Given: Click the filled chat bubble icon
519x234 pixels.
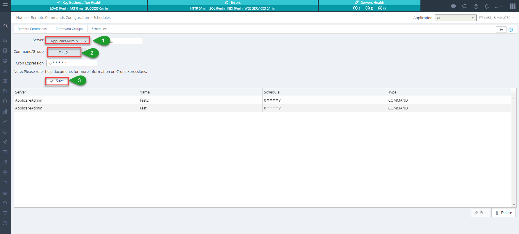Looking at the screenshot, I should (453, 6).
